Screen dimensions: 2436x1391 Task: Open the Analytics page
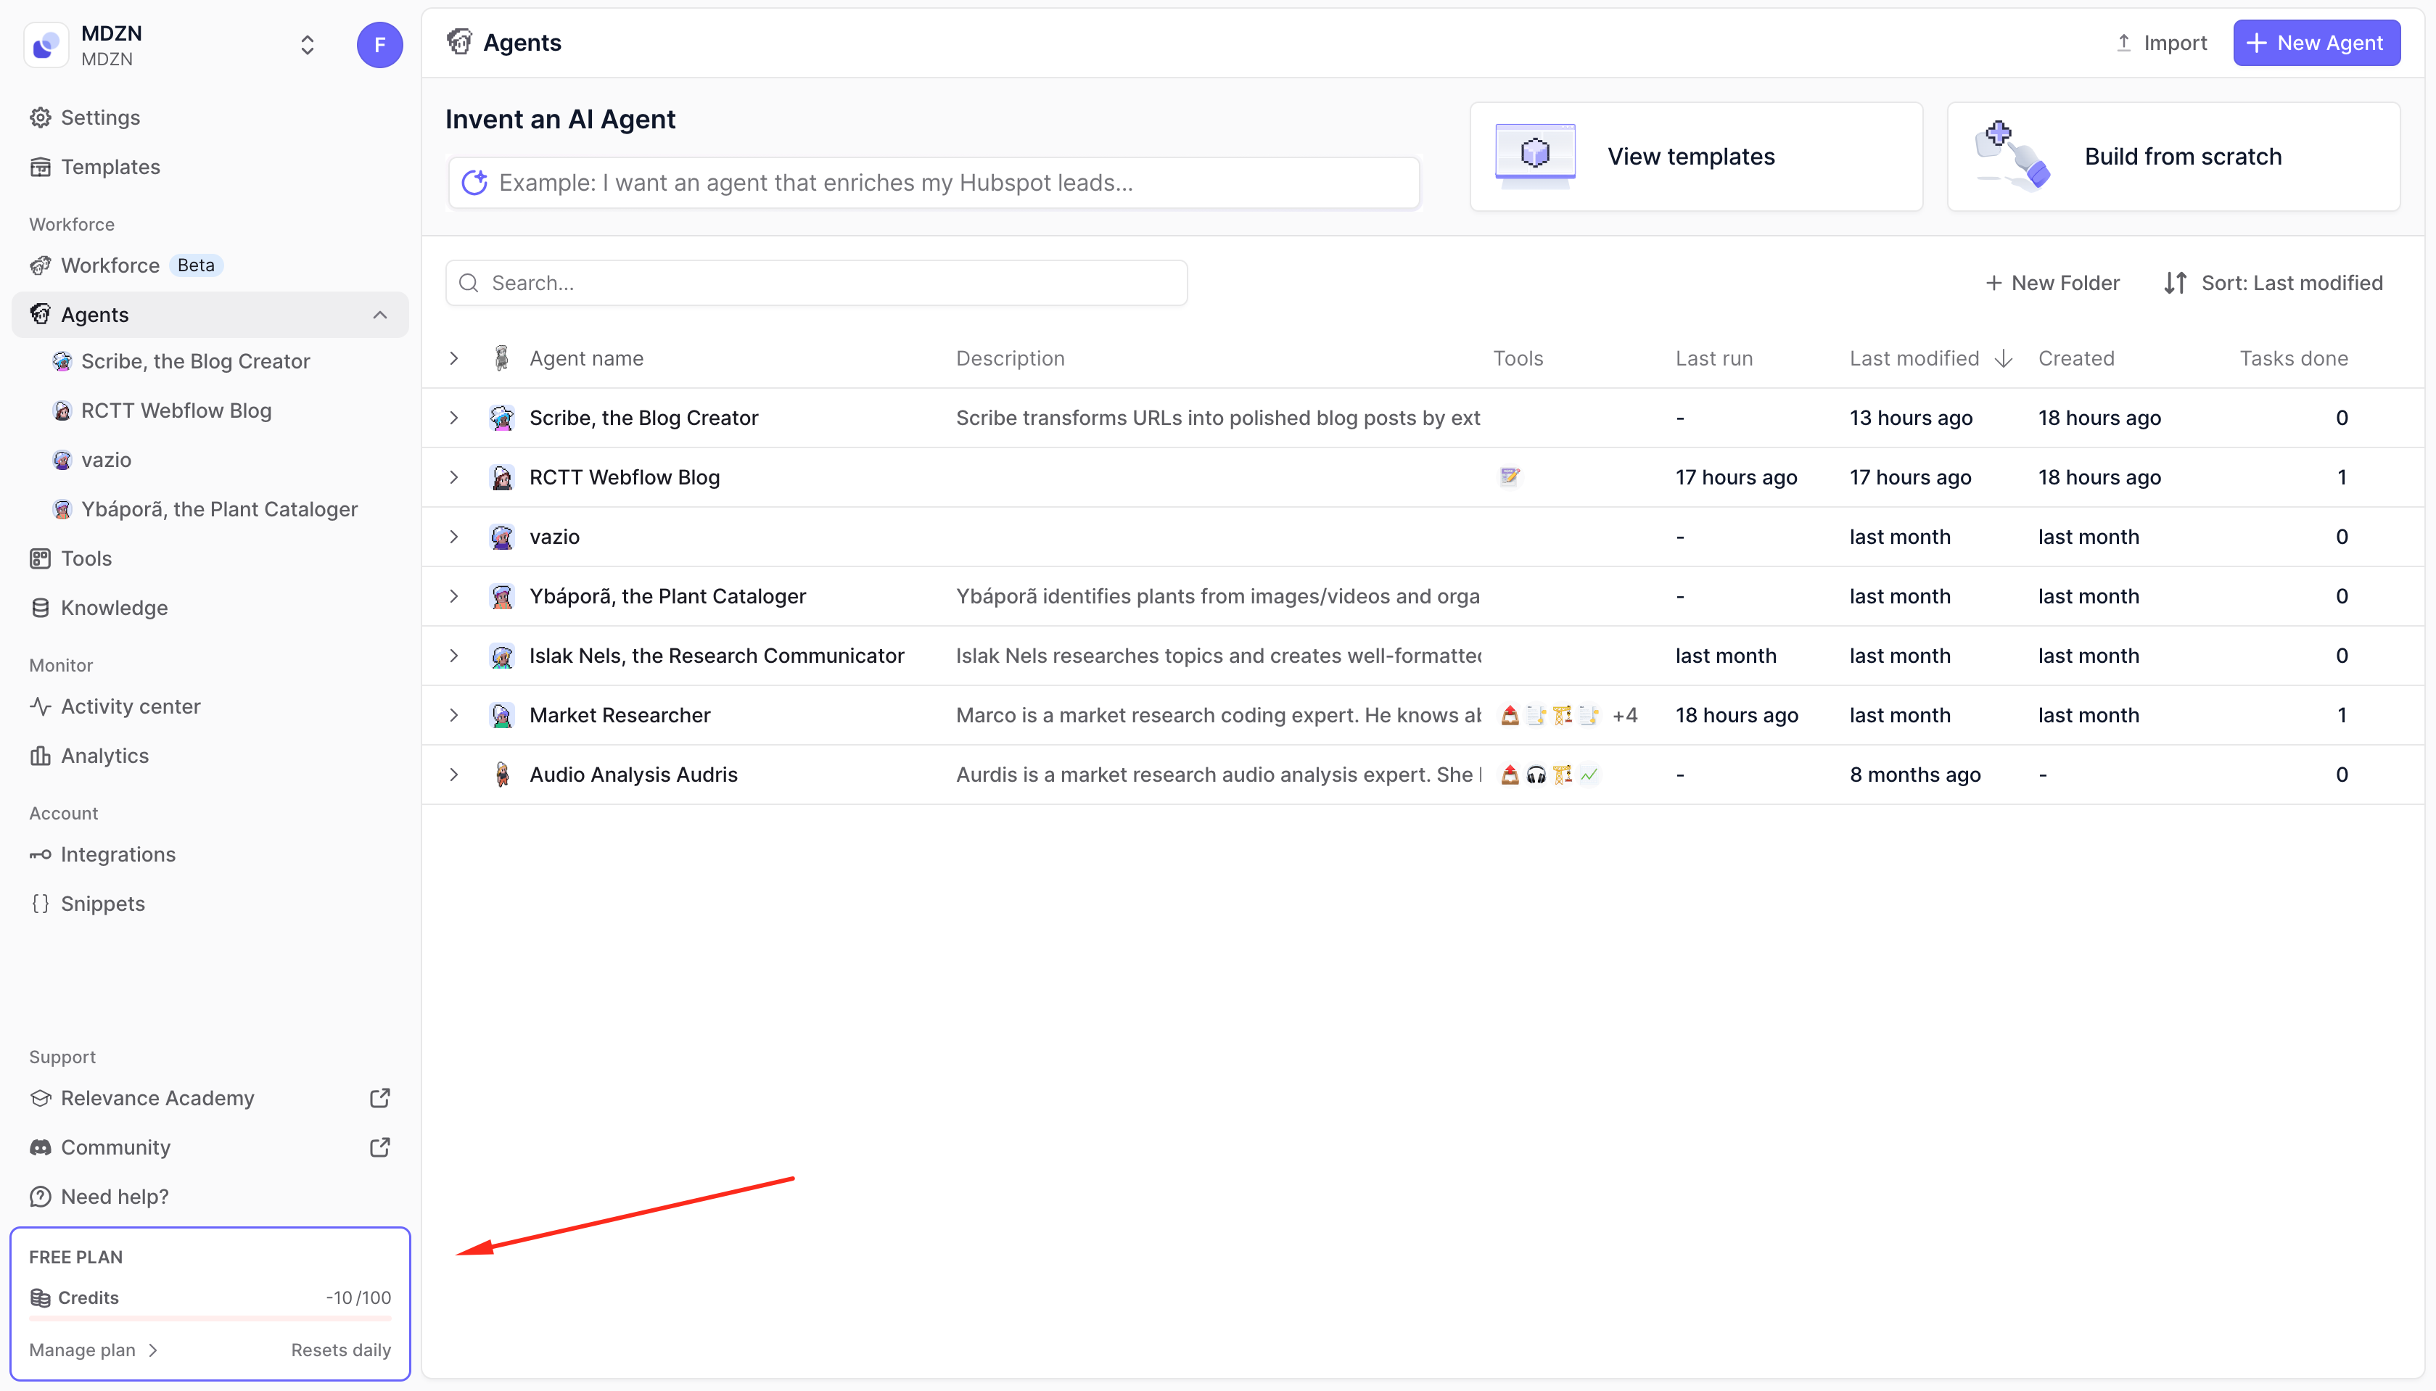point(209,756)
